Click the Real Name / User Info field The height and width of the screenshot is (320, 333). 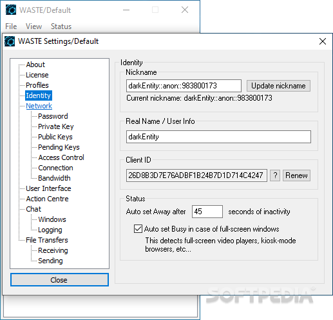click(x=218, y=137)
